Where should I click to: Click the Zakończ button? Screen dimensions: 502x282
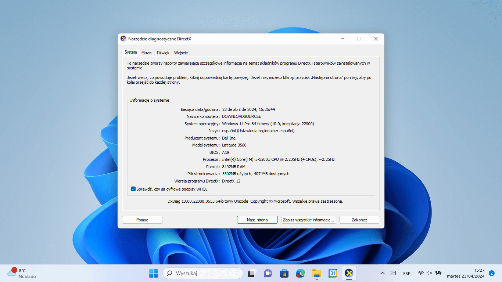click(359, 220)
